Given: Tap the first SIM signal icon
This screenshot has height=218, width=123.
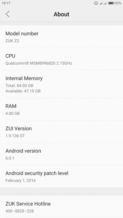Looking at the screenshot, I should [101, 3].
